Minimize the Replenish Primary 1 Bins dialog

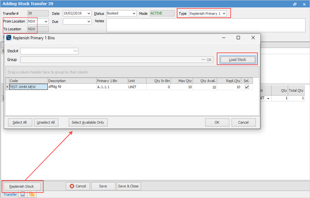click(224, 38)
